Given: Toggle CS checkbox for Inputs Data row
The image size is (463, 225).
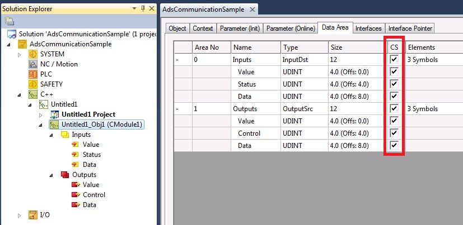Looking at the screenshot, I should point(394,96).
